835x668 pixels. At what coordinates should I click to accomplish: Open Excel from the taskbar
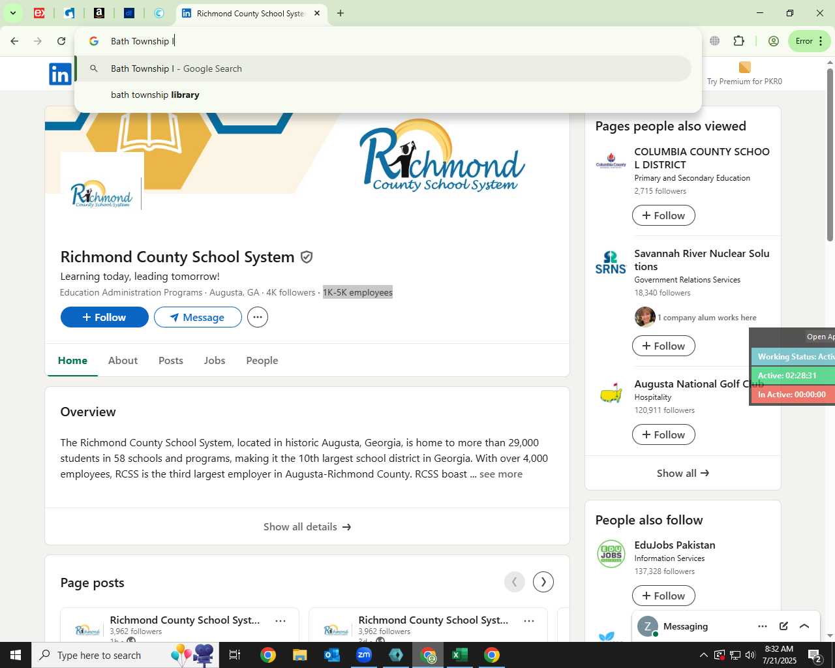[x=460, y=655]
